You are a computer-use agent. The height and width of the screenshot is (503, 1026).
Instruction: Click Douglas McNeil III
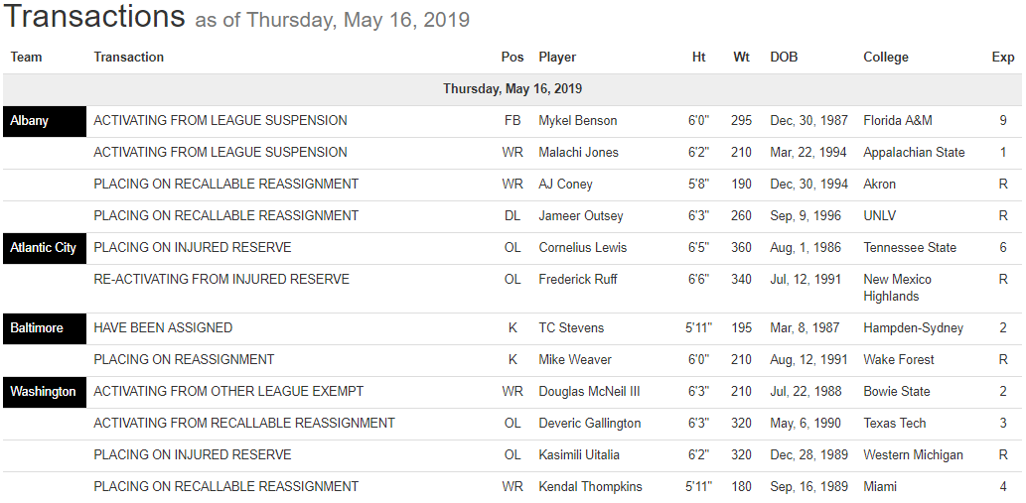(x=589, y=392)
